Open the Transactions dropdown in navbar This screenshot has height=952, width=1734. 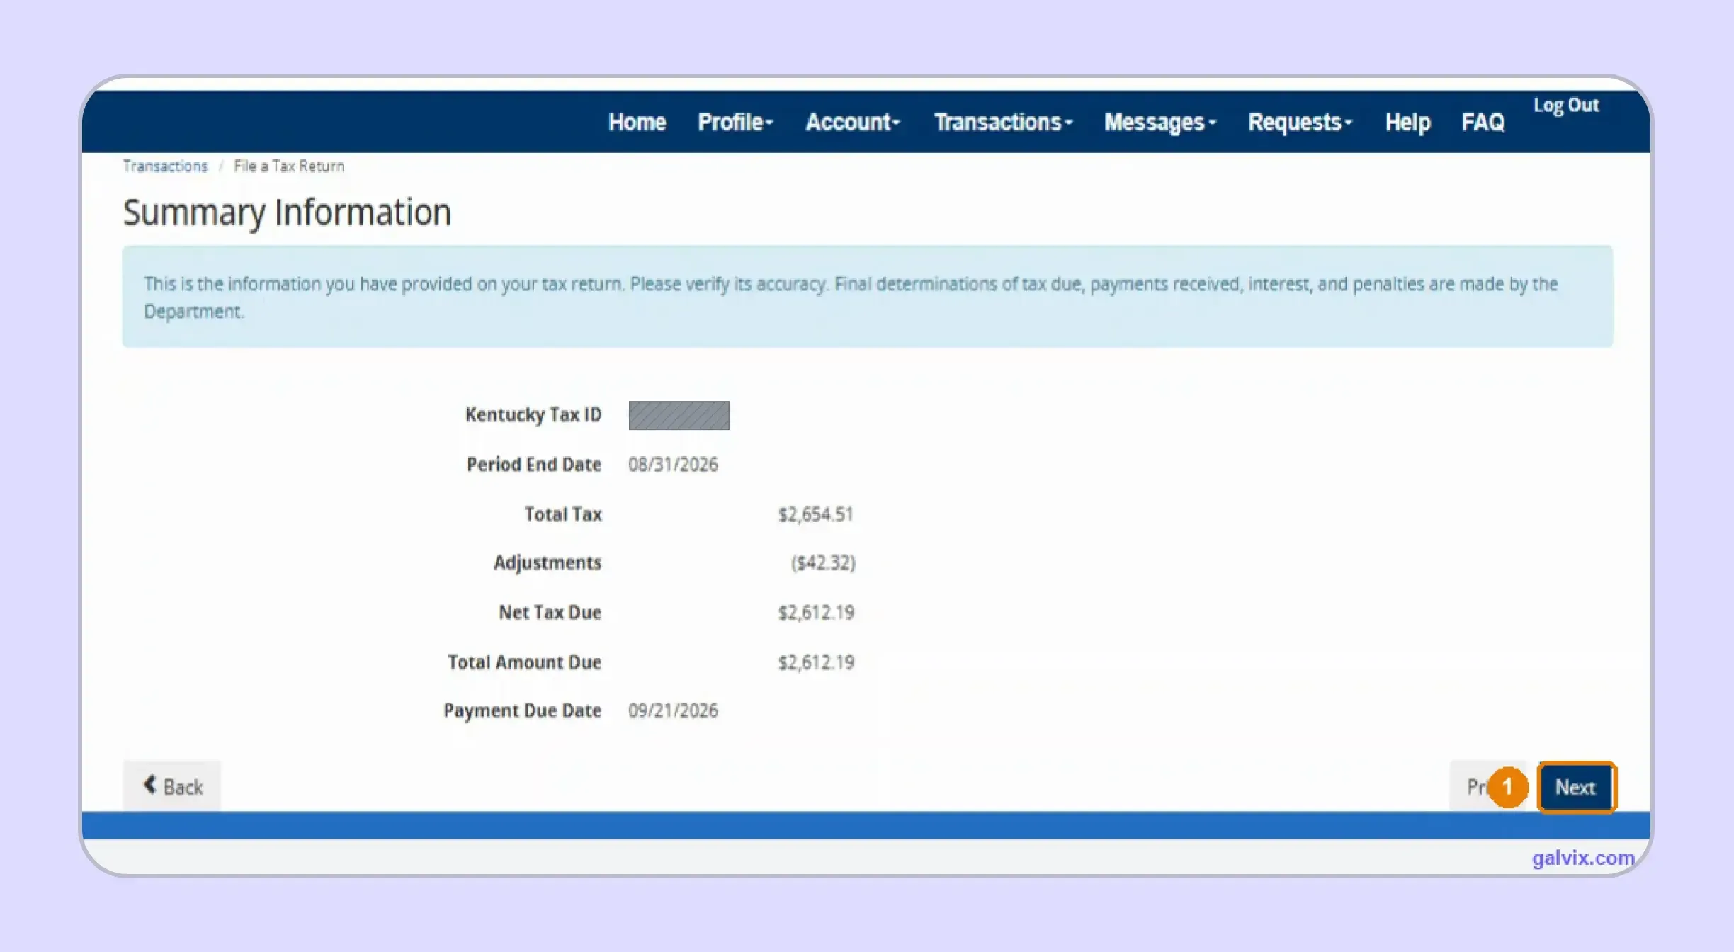pos(1003,123)
